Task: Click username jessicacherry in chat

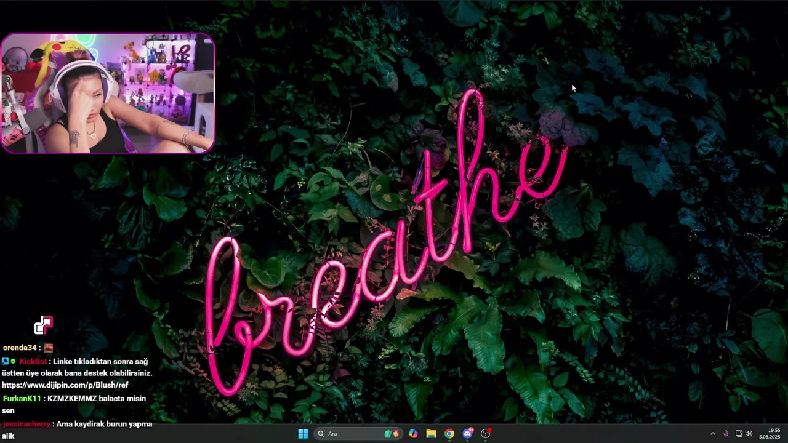Action: pyautogui.click(x=26, y=424)
